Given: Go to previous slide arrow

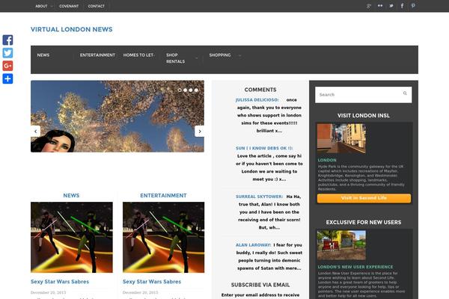Looking at the screenshot, I should coord(35,132).
